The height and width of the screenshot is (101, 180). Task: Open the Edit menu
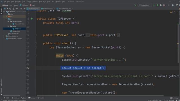click(x=8, y=2)
